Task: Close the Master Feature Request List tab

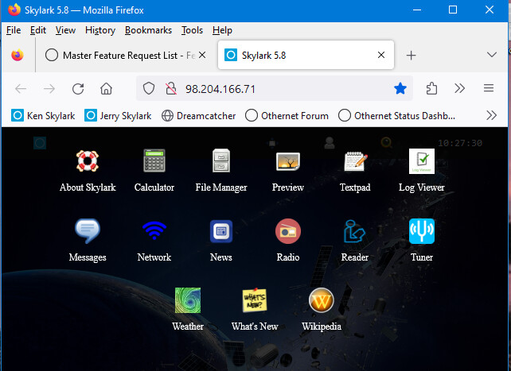Action: tap(202, 55)
